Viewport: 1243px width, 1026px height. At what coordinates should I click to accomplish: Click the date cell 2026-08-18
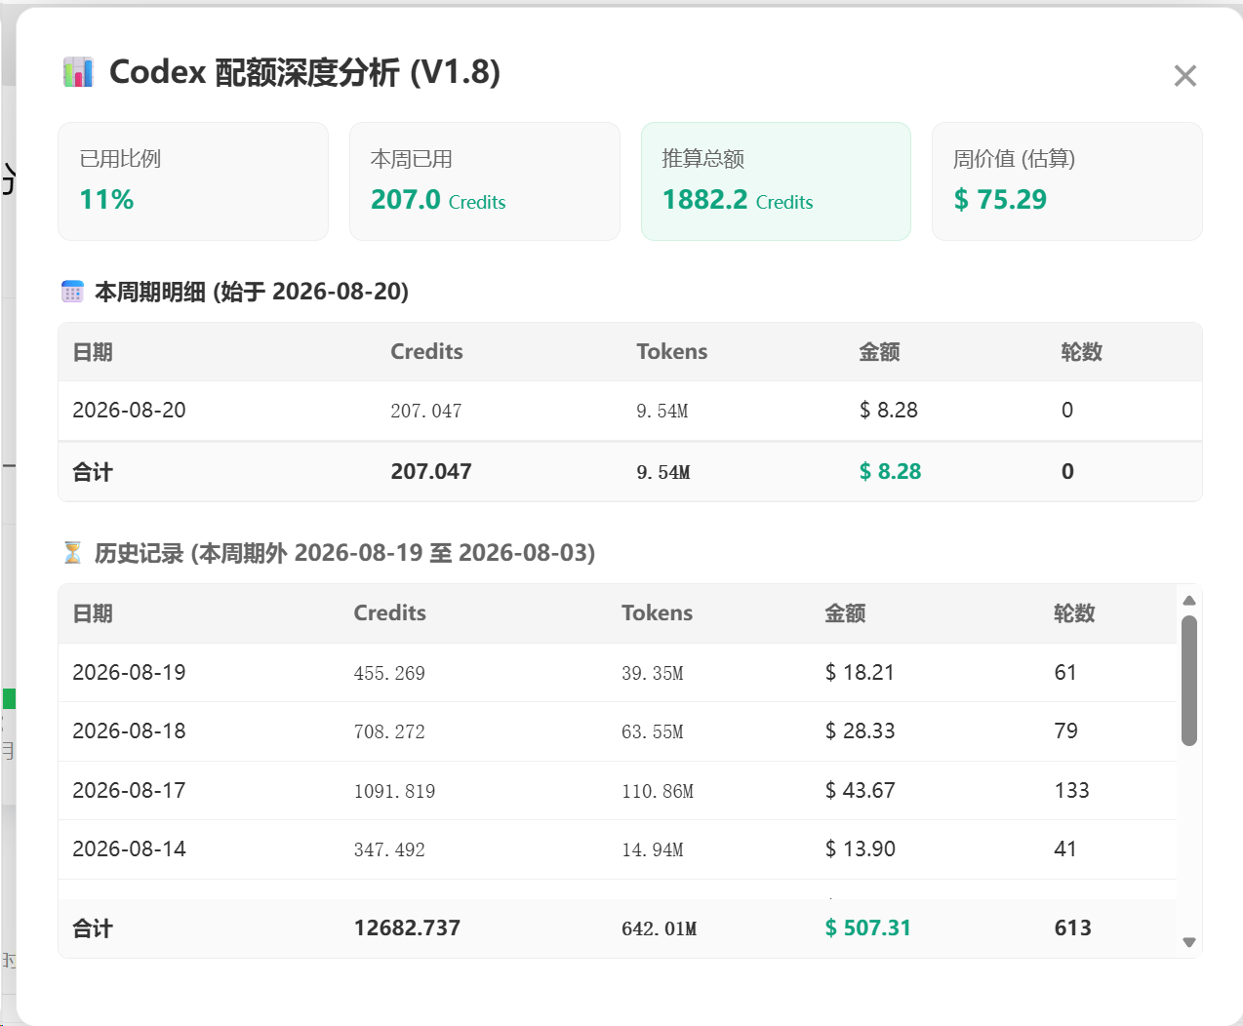point(129,731)
